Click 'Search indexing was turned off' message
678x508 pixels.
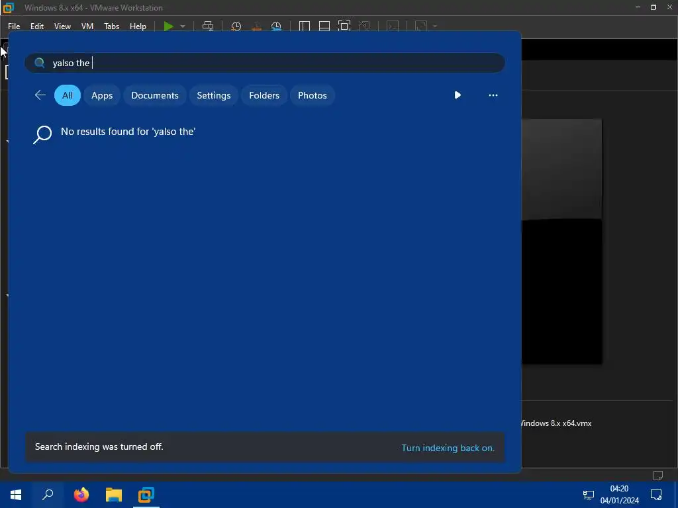[x=99, y=446]
